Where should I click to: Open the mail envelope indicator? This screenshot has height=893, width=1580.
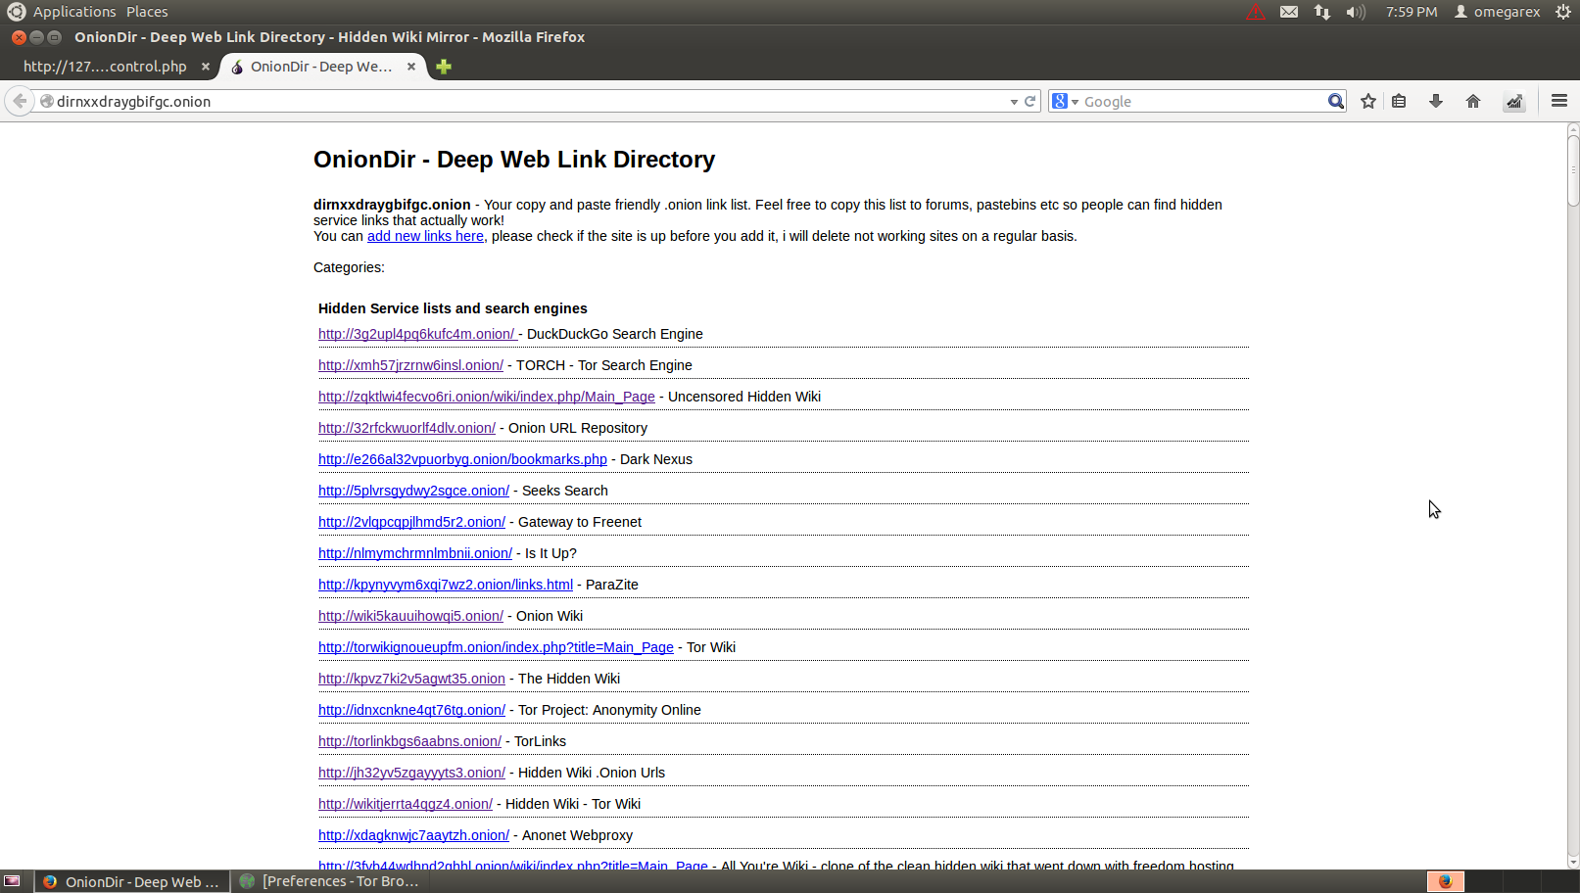(1289, 12)
